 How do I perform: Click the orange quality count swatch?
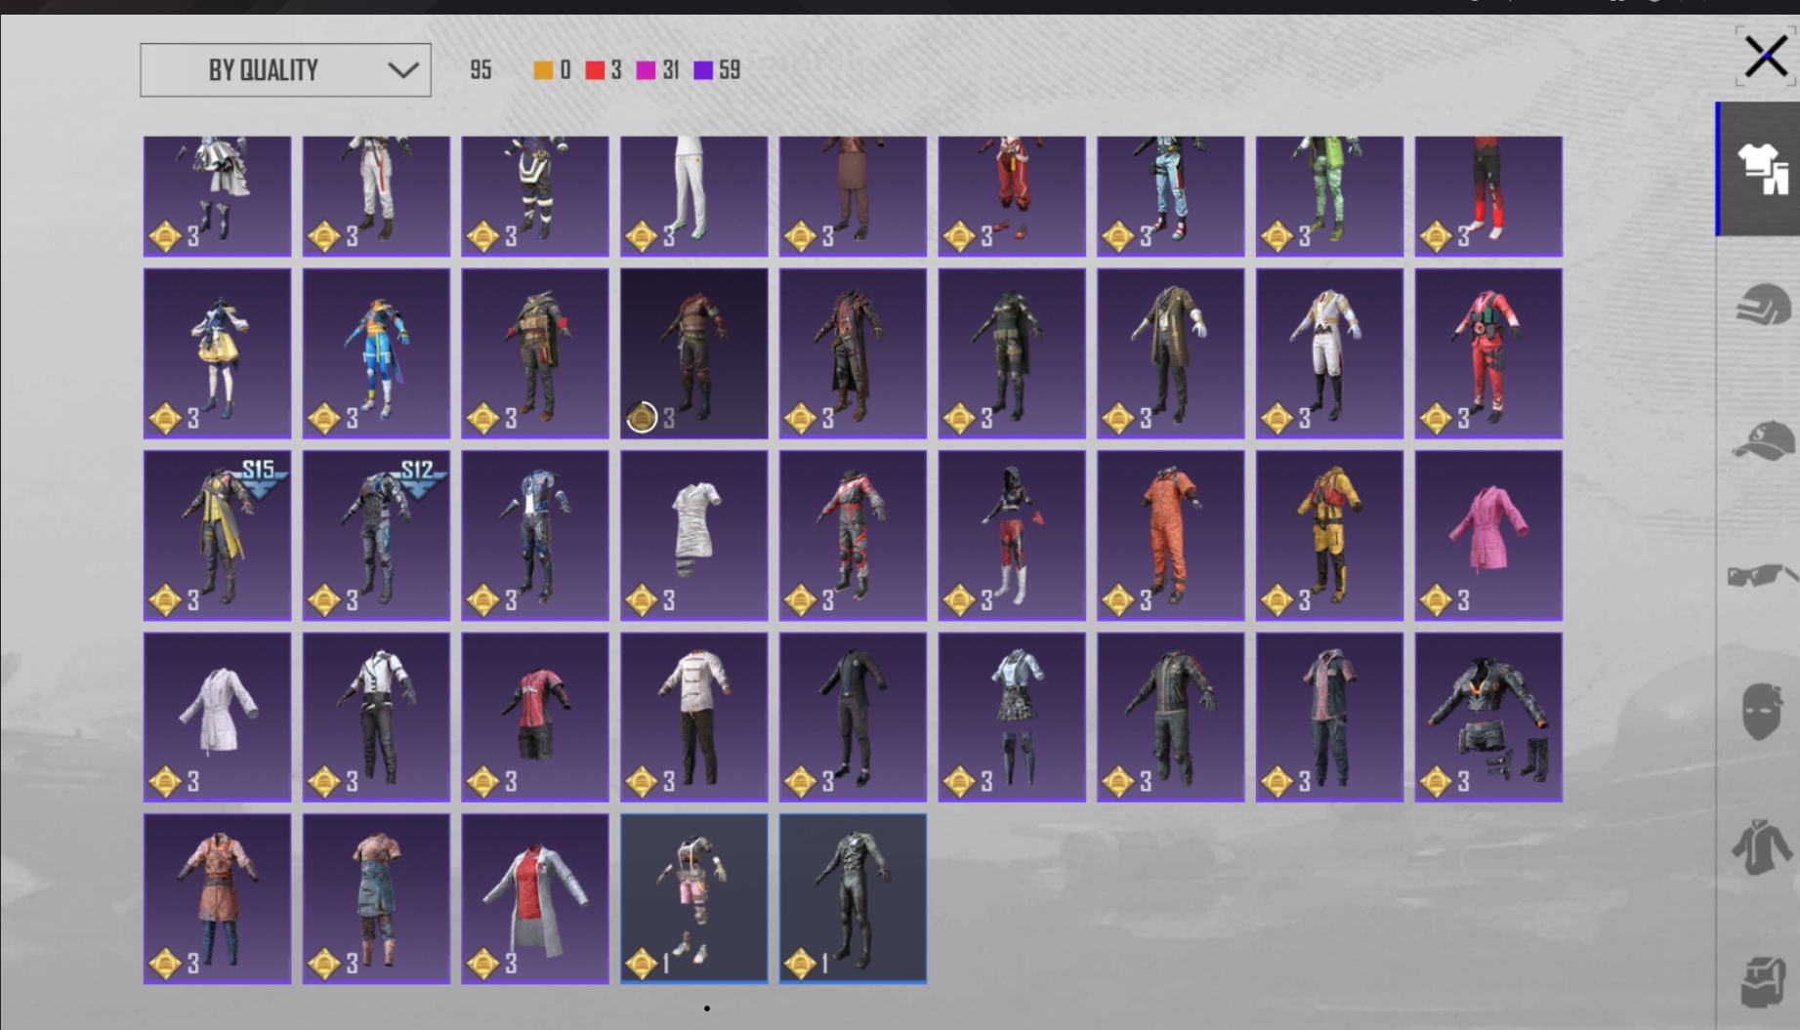(543, 70)
